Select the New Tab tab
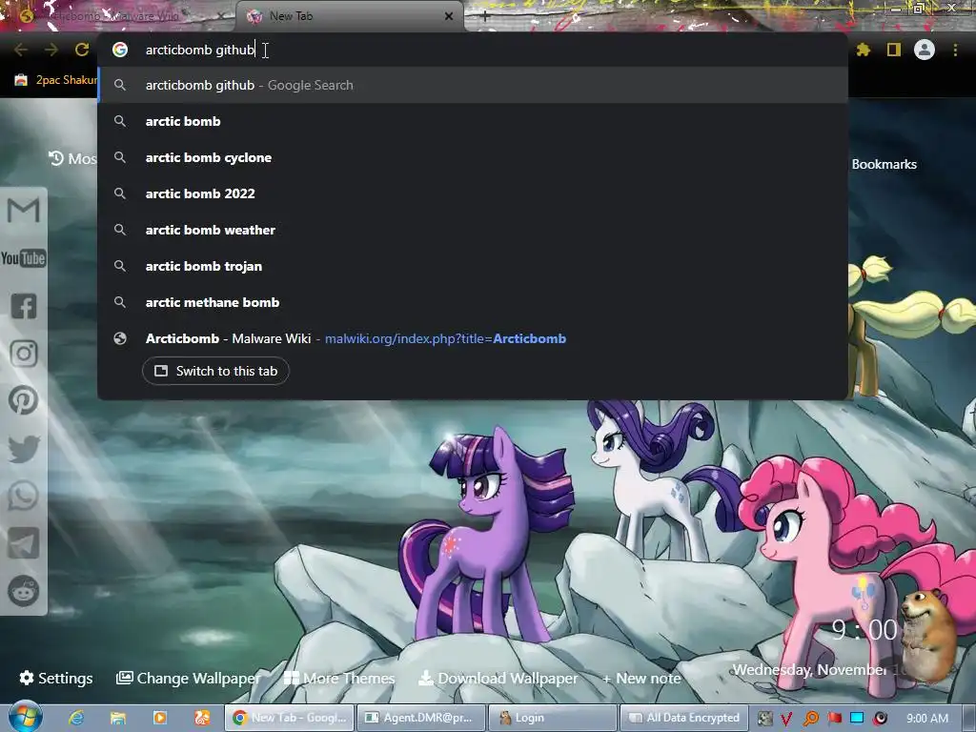 click(349, 16)
